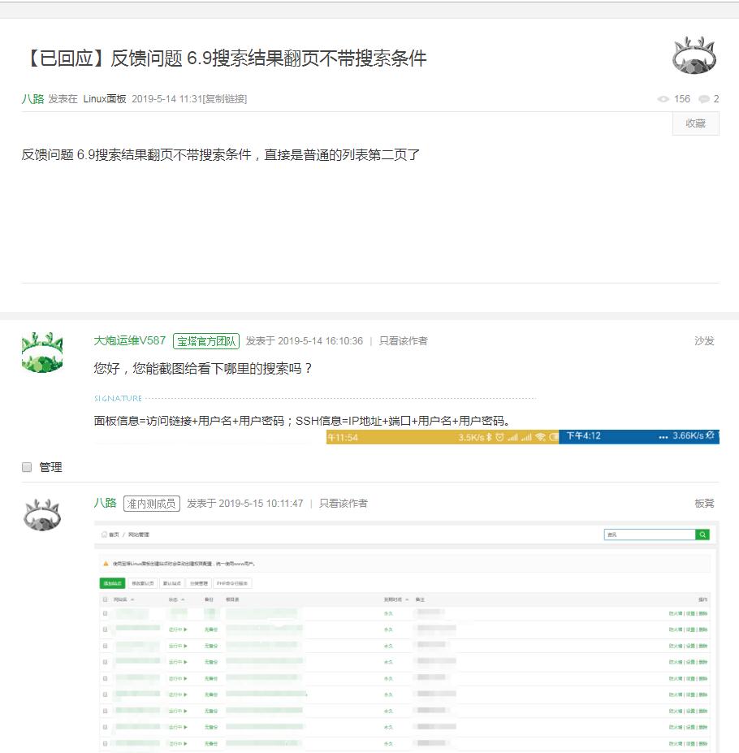Click the 根目录 column header
Screen dimensions: 739x753
pos(232,599)
